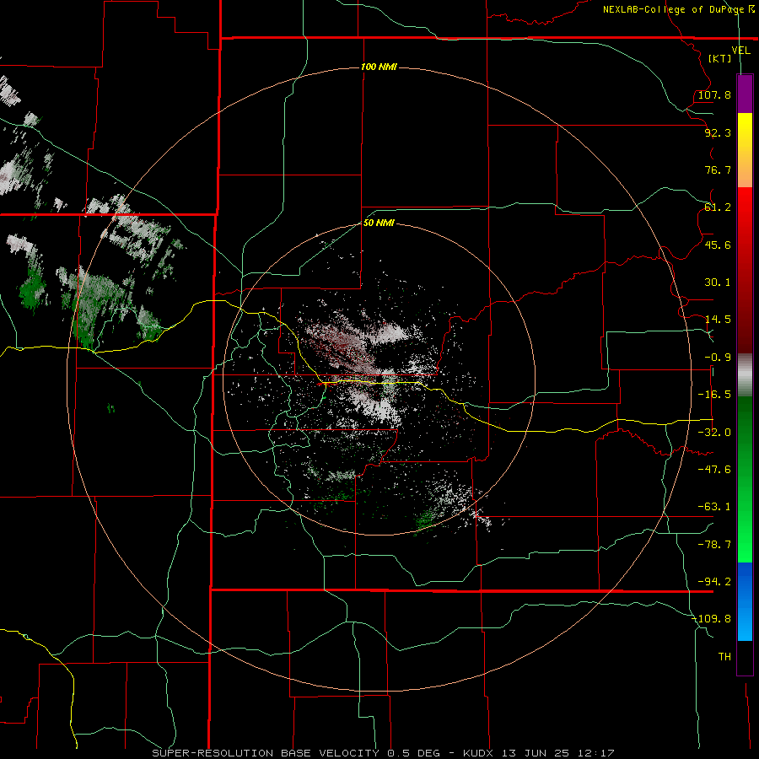This screenshot has height=759, width=759.
Task: Click the TH label on the legend
Action: [x=724, y=657]
